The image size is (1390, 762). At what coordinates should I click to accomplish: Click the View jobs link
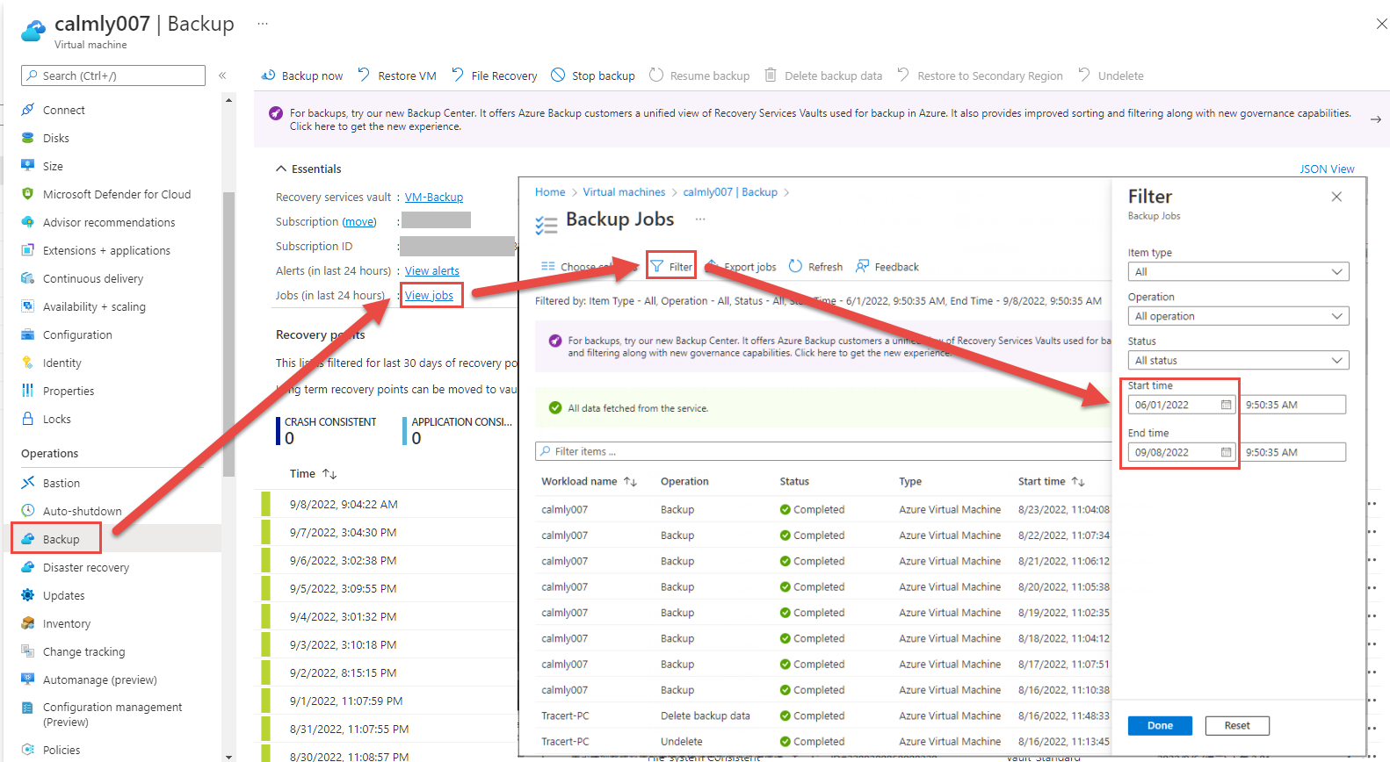429,295
